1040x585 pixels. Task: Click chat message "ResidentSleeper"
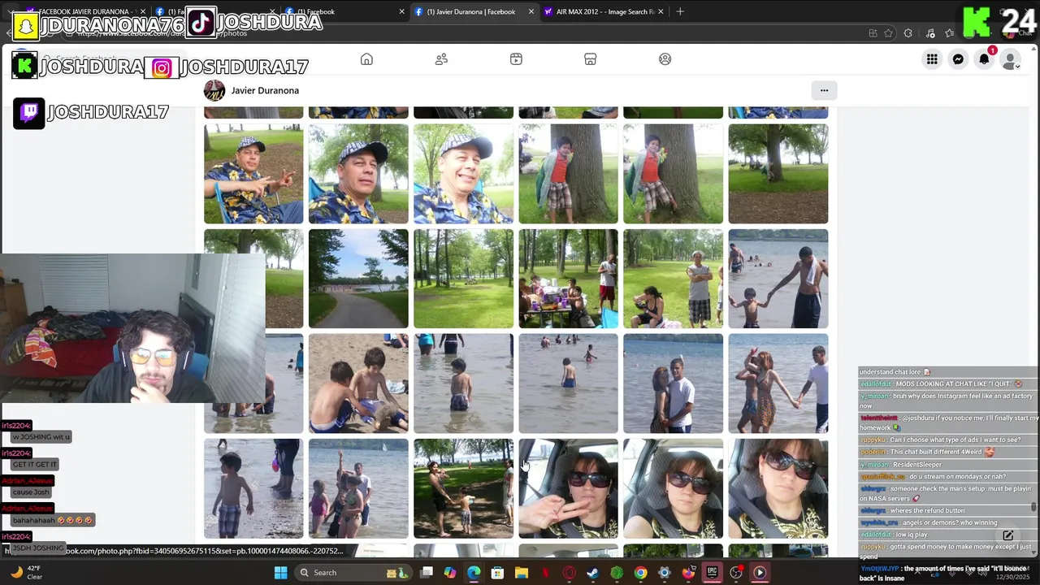pos(917,464)
